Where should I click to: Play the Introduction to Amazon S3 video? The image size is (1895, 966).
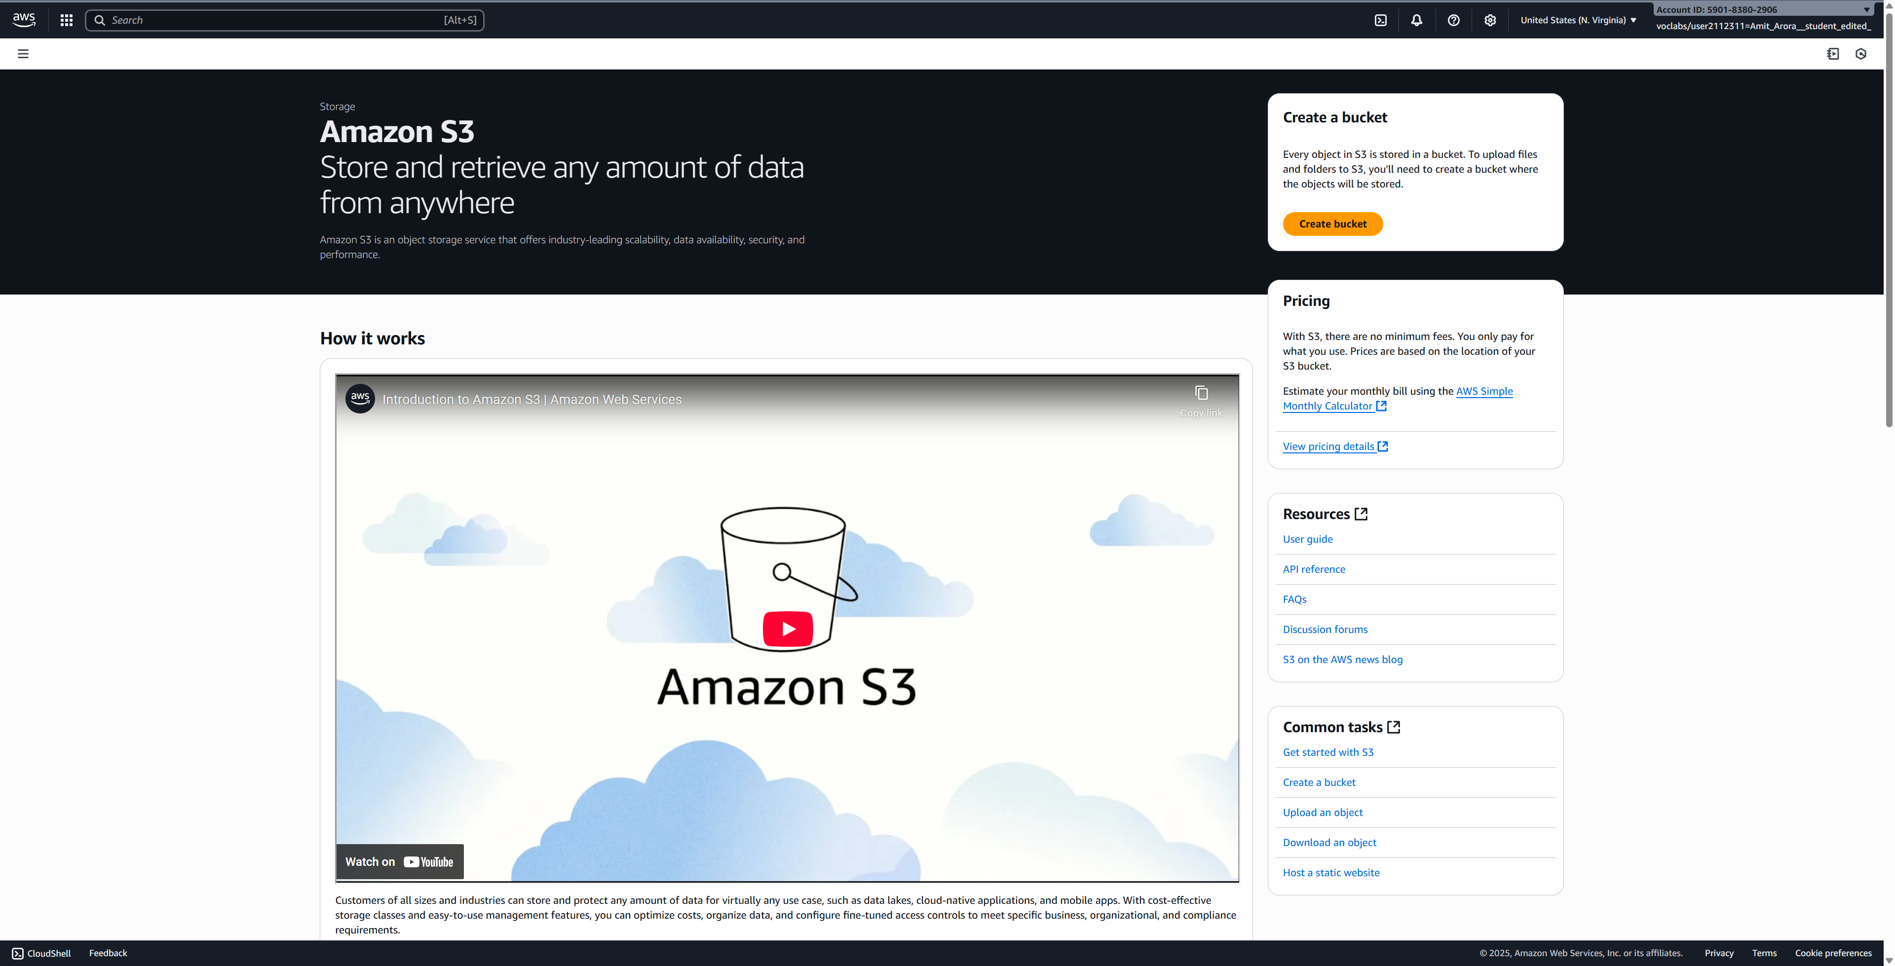tap(787, 629)
